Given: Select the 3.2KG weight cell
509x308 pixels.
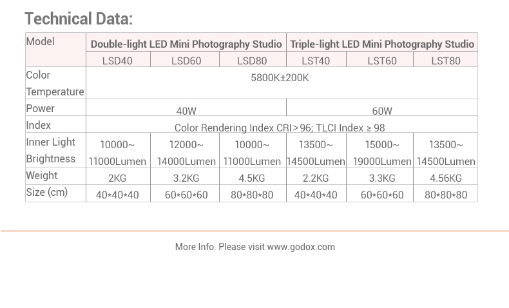Looking at the screenshot, I should pyautogui.click(x=186, y=178).
